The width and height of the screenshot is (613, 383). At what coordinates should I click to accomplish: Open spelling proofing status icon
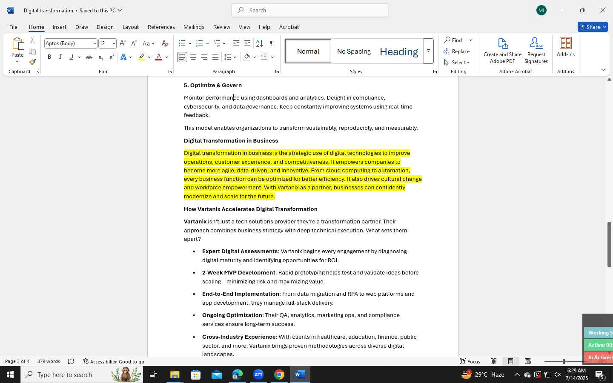[71, 361]
